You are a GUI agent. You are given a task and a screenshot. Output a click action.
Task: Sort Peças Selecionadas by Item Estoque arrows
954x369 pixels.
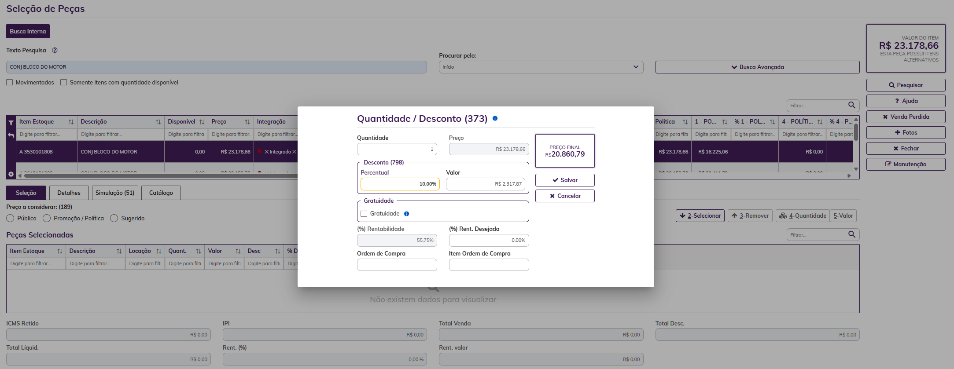[x=60, y=251]
